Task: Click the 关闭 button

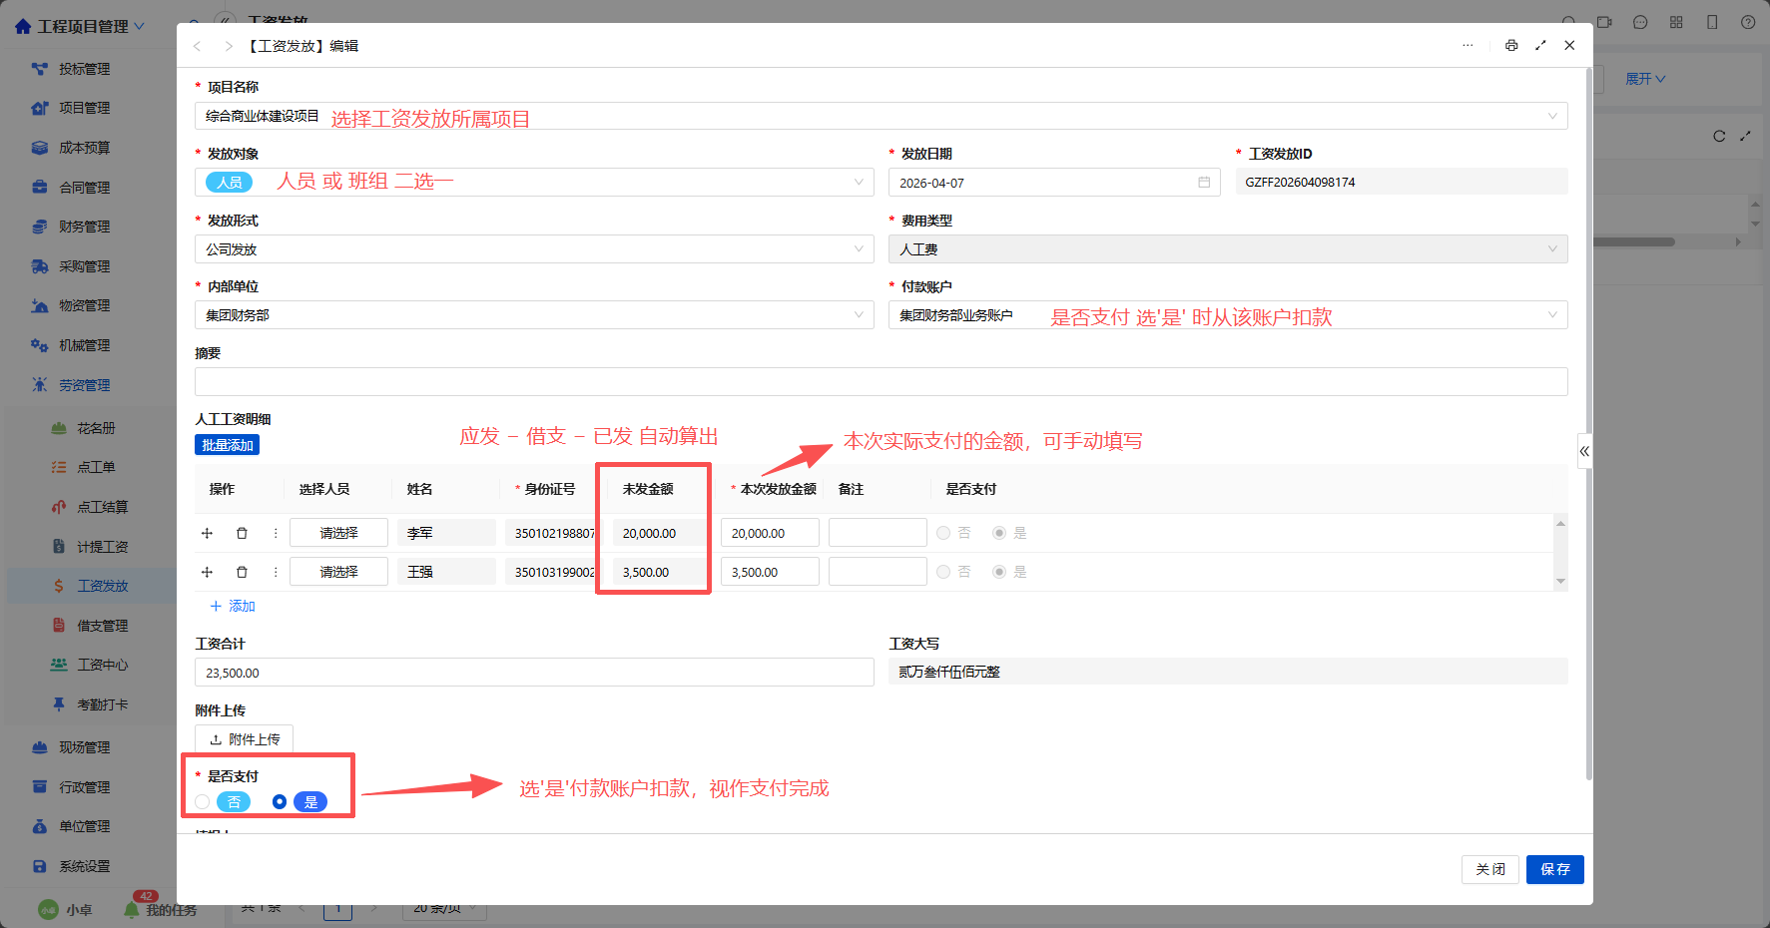Action: (x=1490, y=869)
